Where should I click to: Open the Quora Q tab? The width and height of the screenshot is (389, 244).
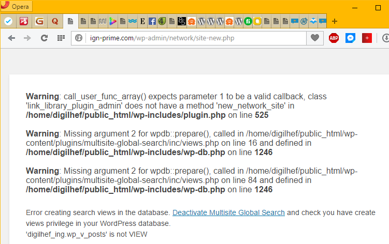pos(55,21)
